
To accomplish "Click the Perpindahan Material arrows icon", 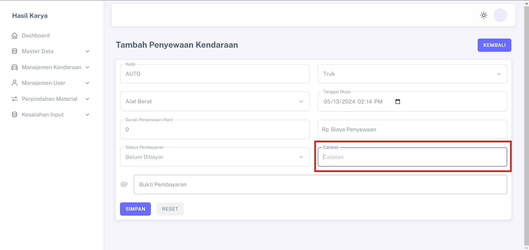I will tap(15, 99).
